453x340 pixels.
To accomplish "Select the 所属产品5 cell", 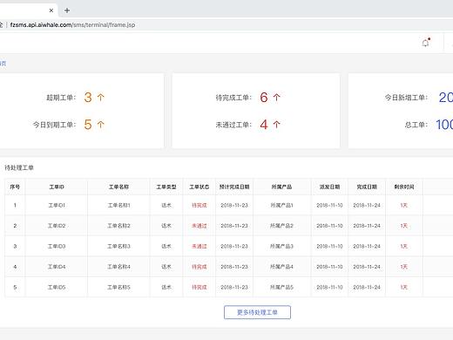I will pyautogui.click(x=281, y=288).
